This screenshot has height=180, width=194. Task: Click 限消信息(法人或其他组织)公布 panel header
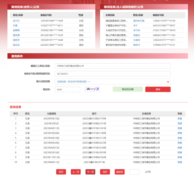click(x=144, y=7)
